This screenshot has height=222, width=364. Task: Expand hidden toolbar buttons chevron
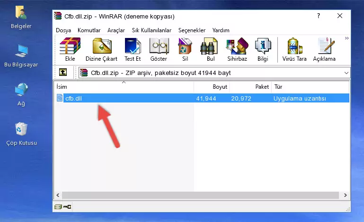point(346,38)
